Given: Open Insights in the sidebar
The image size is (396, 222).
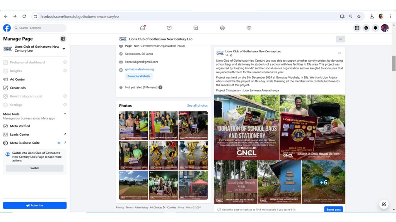Looking at the screenshot, I should point(35,71).
